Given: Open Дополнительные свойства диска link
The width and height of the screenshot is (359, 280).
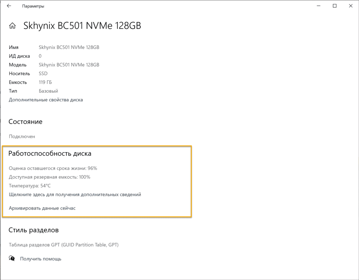Looking at the screenshot, I should pyautogui.click(x=46, y=100).
